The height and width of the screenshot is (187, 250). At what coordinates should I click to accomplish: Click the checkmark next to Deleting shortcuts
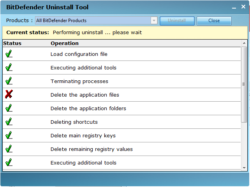coord(9,122)
